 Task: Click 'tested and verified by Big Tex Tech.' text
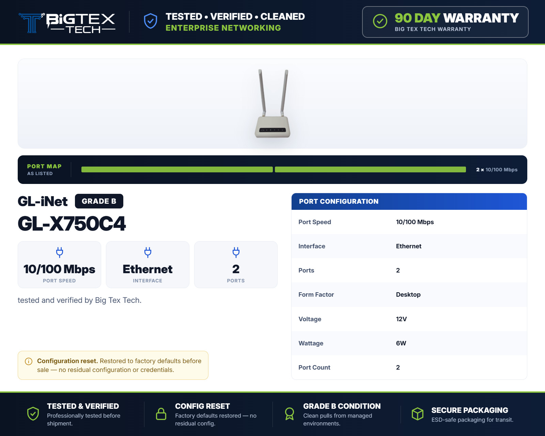(80, 300)
